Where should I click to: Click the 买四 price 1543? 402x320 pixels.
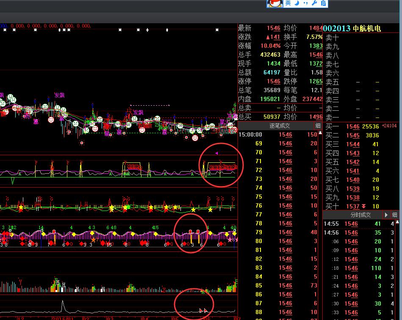pyautogui.click(x=353, y=153)
